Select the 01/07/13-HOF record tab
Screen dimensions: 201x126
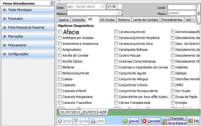click(x=95, y=112)
